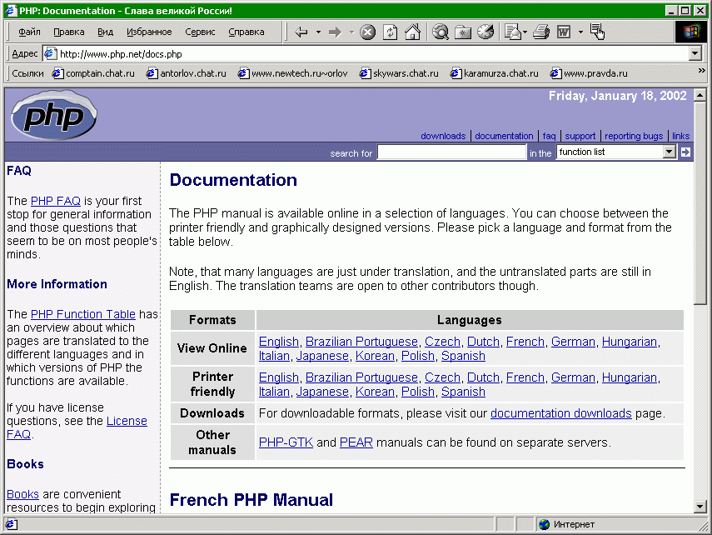Click the Windows logo throbber icon
Viewport: 712px width, 535px height.
pyautogui.click(x=690, y=32)
